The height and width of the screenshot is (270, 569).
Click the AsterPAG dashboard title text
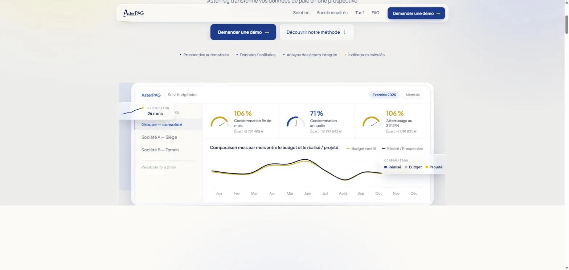(x=151, y=95)
